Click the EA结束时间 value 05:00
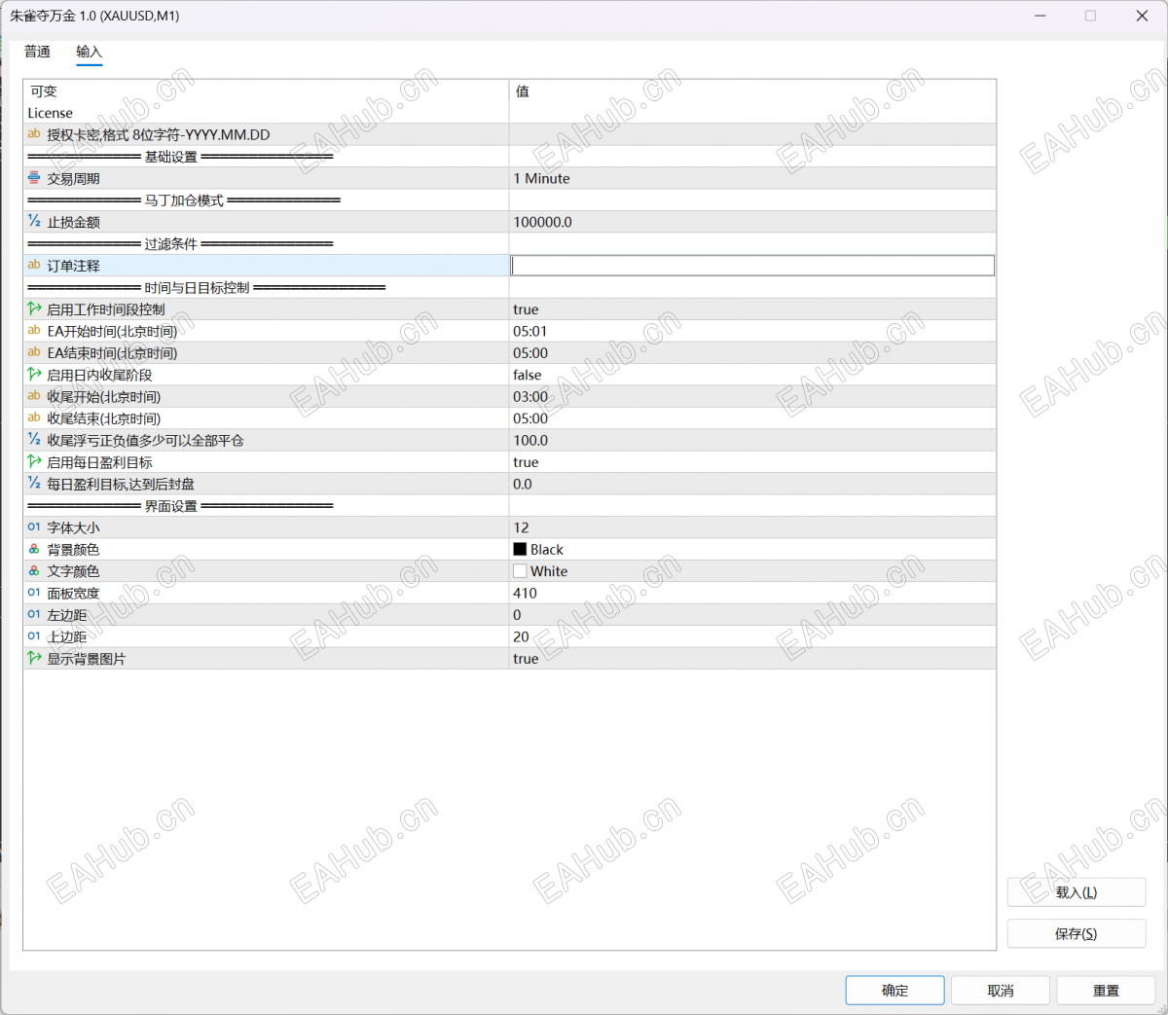 [x=530, y=353]
